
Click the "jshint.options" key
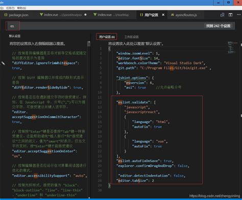coord(132,78)
